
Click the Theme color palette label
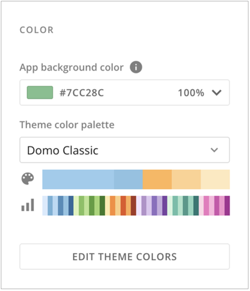point(67,124)
